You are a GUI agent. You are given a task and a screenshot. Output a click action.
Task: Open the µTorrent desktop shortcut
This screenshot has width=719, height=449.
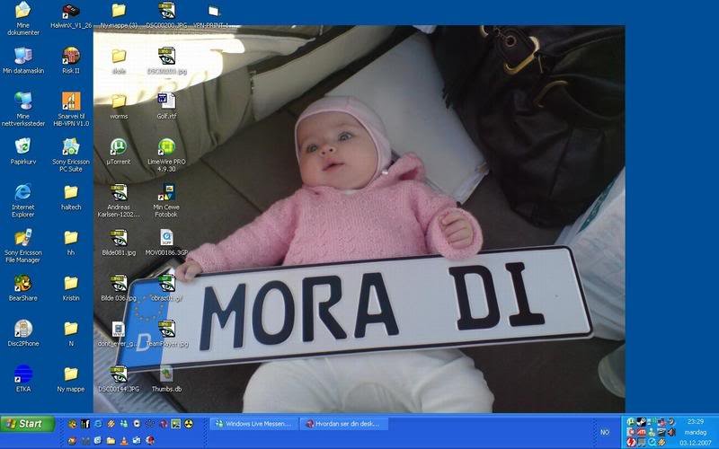pos(118,146)
